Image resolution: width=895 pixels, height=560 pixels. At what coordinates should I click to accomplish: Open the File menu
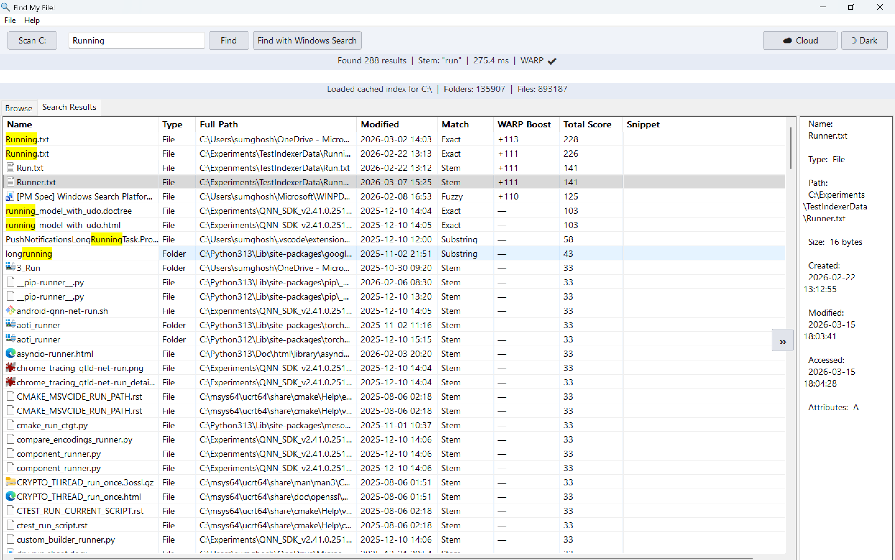10,21
